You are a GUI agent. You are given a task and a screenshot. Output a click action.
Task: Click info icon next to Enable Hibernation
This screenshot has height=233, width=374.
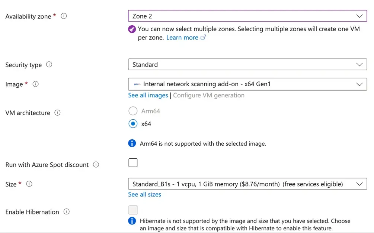click(x=67, y=212)
